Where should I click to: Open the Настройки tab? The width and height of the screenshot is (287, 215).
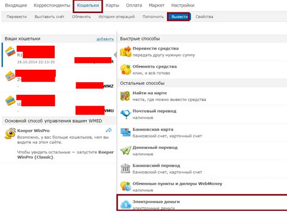coord(183,5)
